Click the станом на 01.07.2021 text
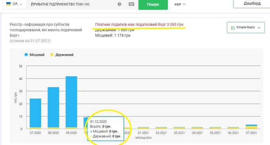Image resolution: width=270 pixels, height=145 pixels. [30, 41]
